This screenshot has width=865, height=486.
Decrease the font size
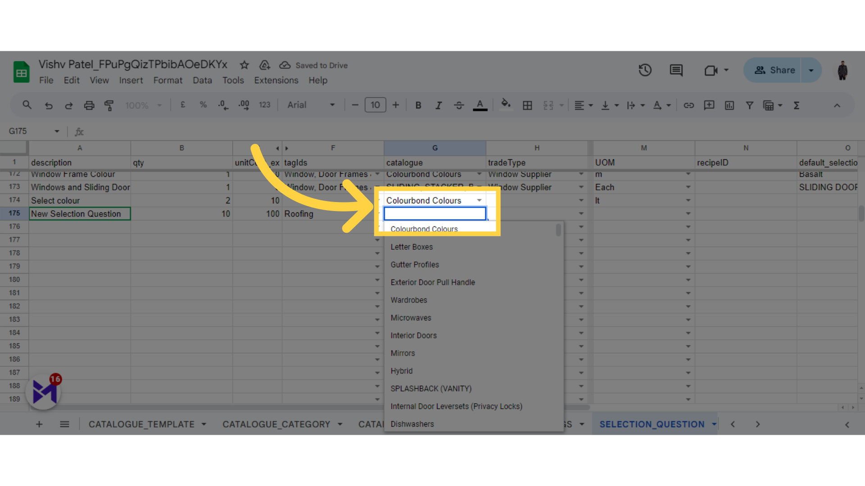tap(355, 105)
